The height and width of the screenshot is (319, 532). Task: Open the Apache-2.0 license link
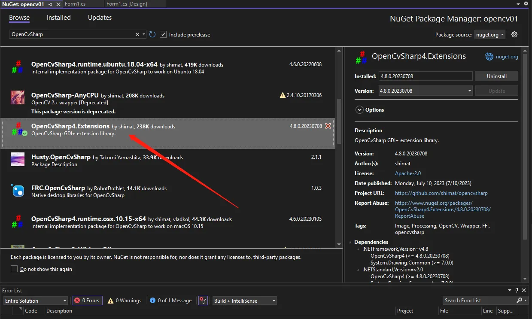pos(408,173)
